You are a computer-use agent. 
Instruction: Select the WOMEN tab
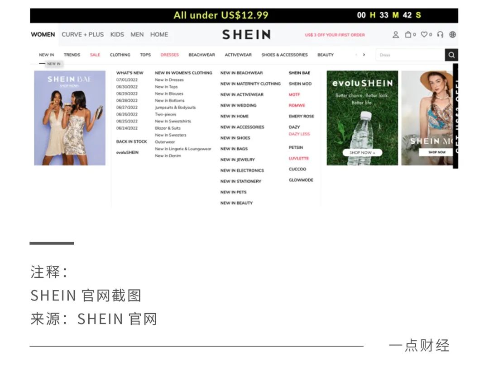point(43,34)
